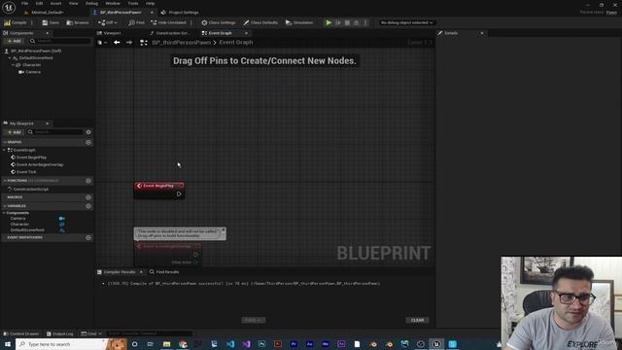Select Event ActorBeginOverlap in My Blueprint list
This screenshot has height=350, width=622.
click(x=40, y=164)
